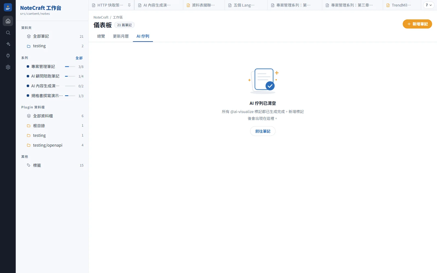Click the 新增筆記 button
The image size is (437, 273).
click(x=417, y=24)
